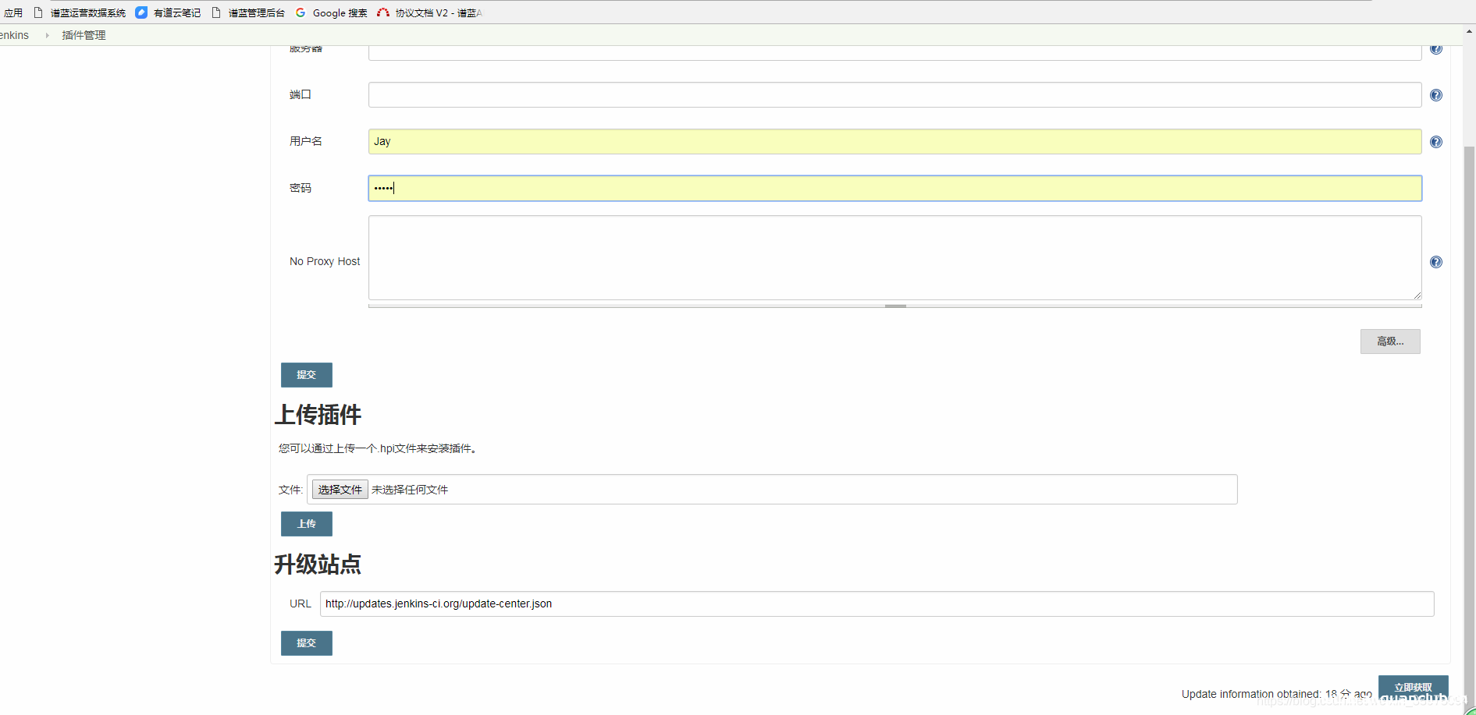Navigate to Jenkins home via breadcrumb
1476x715 pixels.
tap(14, 35)
